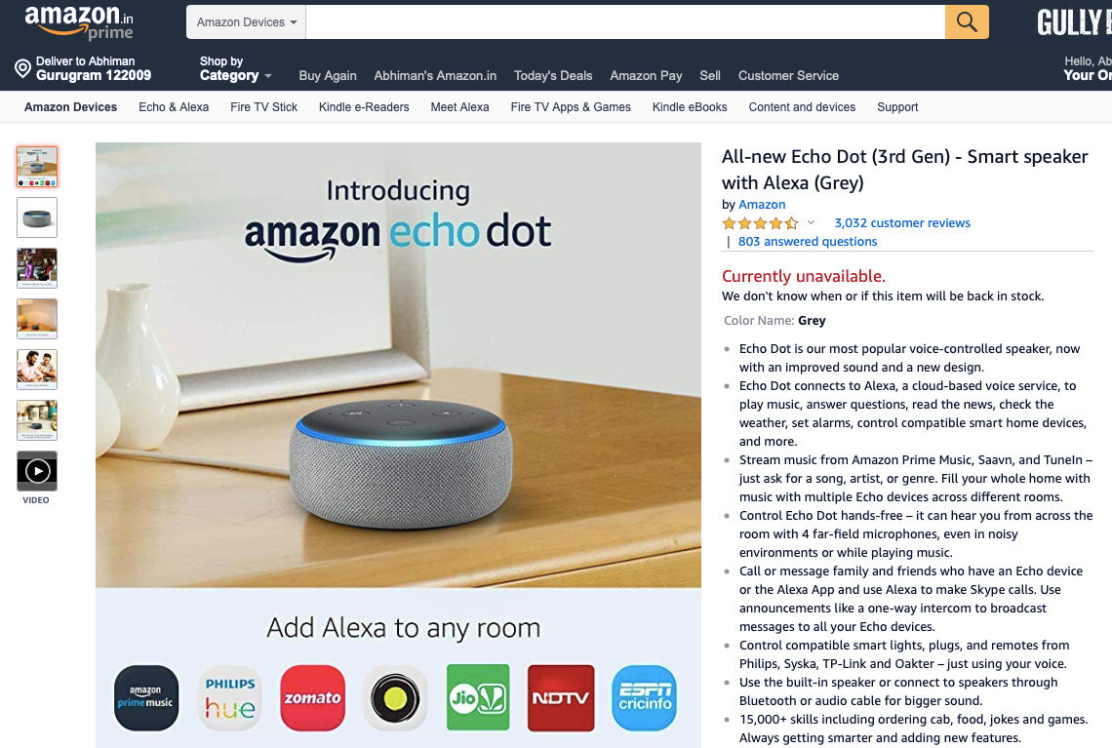
Task: Expand the Shop by Category menu
Action: (x=235, y=69)
